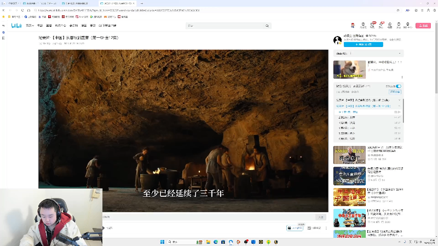438x246 pixels.
Task: Open the watch history clock icon
Action: click(399, 25)
